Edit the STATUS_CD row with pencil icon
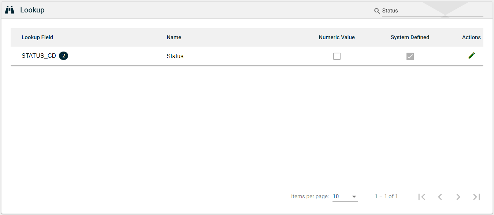494x215 pixels. (x=472, y=56)
